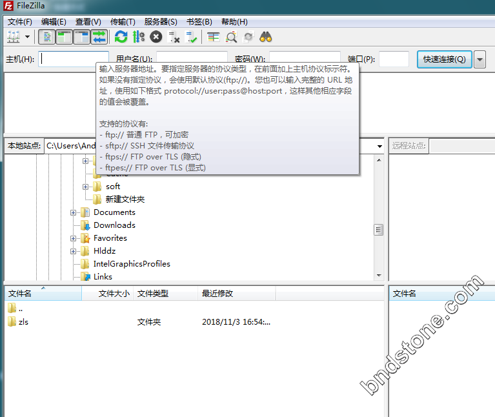Viewport: 495px width, 417px height.
Task: Click the Favorites star folder icon
Action: point(85,238)
